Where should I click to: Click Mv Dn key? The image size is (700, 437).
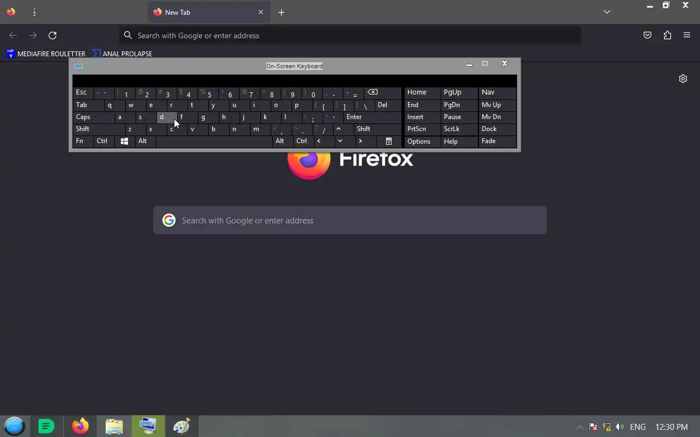point(497,117)
